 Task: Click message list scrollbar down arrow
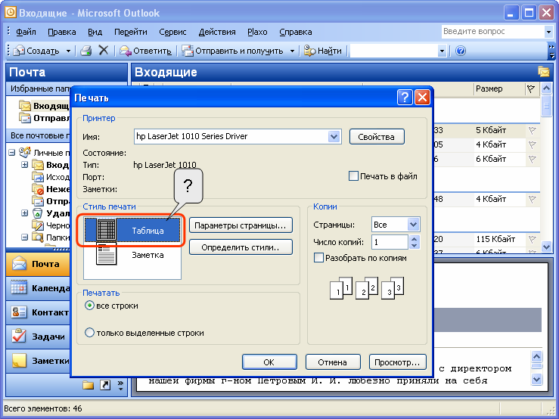coord(546,247)
